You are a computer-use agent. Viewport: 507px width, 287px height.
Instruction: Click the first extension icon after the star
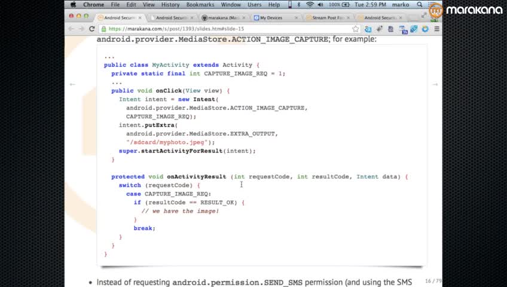[368, 29]
